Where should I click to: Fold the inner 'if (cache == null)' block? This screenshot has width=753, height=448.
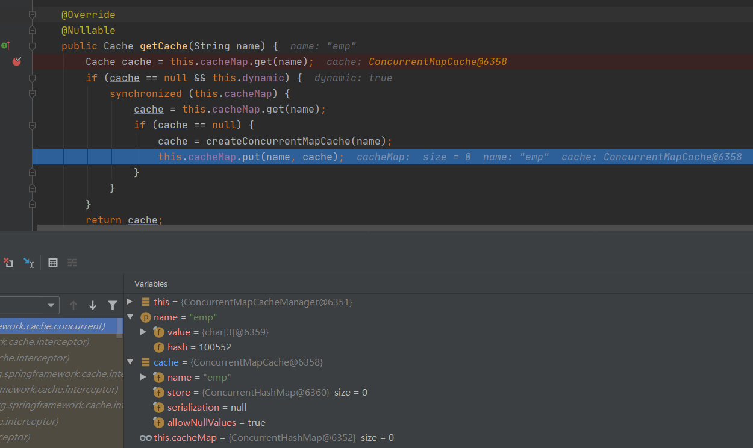[32, 125]
